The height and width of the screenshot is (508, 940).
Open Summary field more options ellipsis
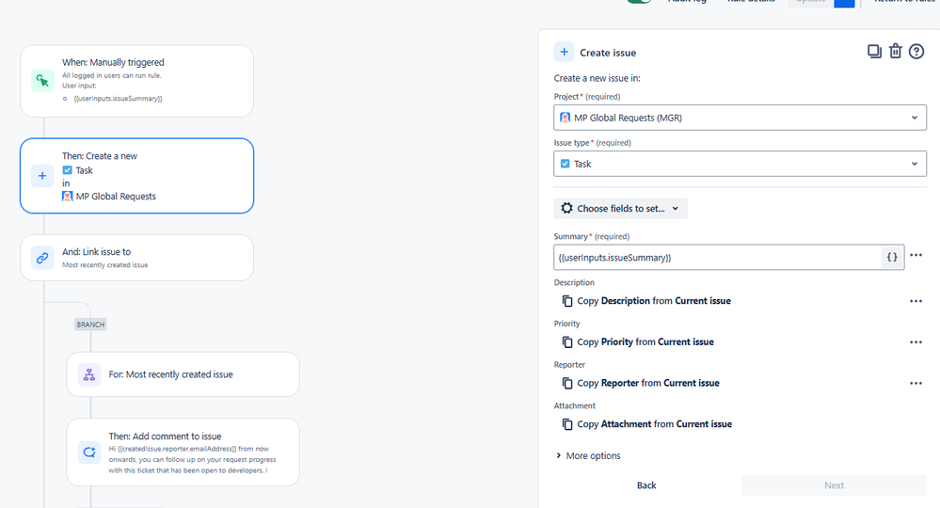pos(916,255)
